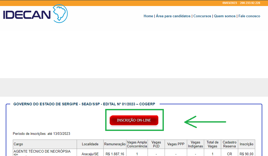Image resolution: width=268 pixels, height=156 pixels.
Task: Click the Vagas PcD column header
Action: [156, 144]
